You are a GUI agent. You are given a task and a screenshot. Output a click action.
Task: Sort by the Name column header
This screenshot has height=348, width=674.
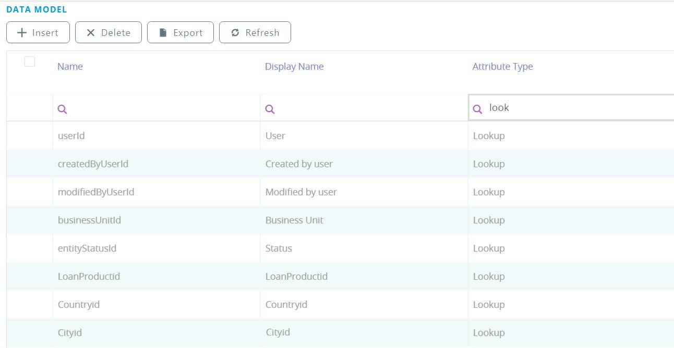pos(70,67)
